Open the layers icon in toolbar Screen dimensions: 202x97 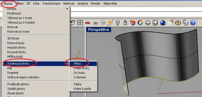[x=133, y=23]
